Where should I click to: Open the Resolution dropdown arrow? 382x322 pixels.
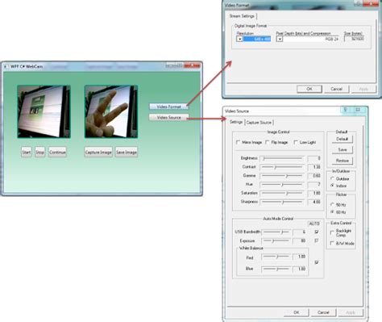coord(239,40)
